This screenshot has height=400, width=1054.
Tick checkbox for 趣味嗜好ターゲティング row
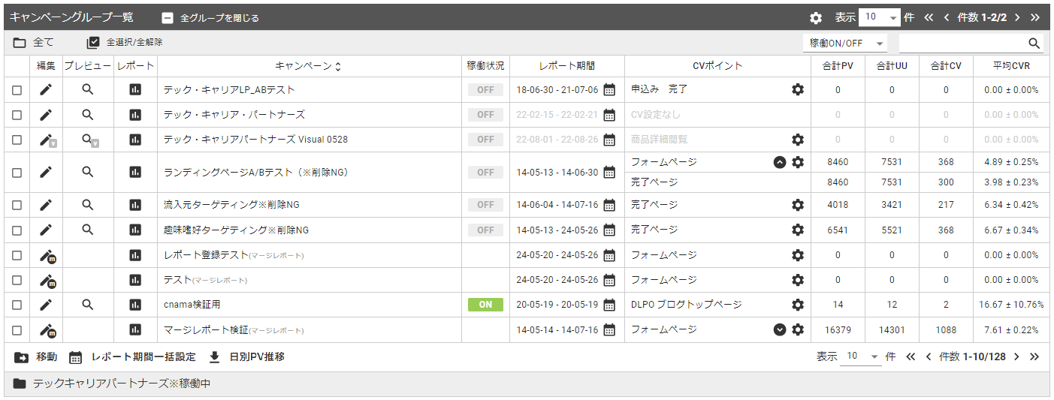17,230
